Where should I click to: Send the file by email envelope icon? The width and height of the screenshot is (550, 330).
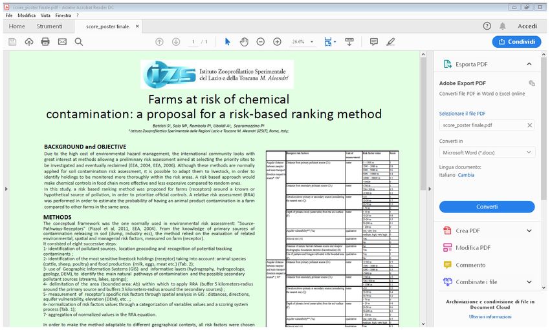click(62, 42)
